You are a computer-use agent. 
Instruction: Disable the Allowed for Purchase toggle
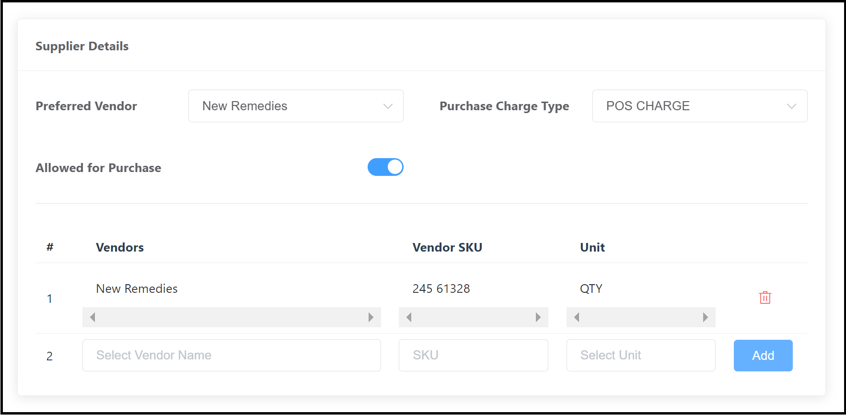point(385,167)
